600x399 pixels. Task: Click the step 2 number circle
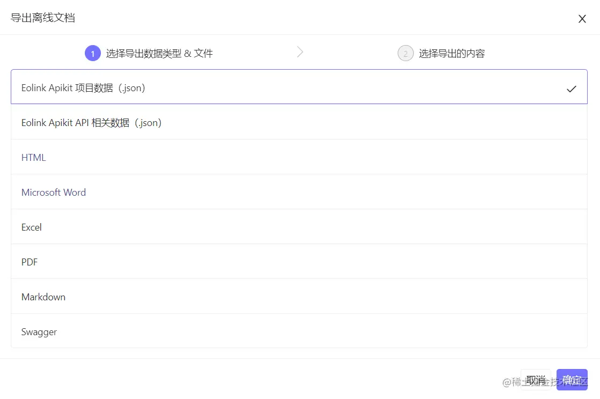pyautogui.click(x=406, y=53)
